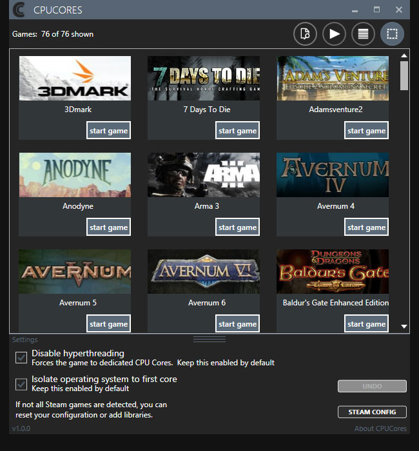Click the 'Adamsventure2' game title text
The image size is (419, 451).
[x=336, y=110]
